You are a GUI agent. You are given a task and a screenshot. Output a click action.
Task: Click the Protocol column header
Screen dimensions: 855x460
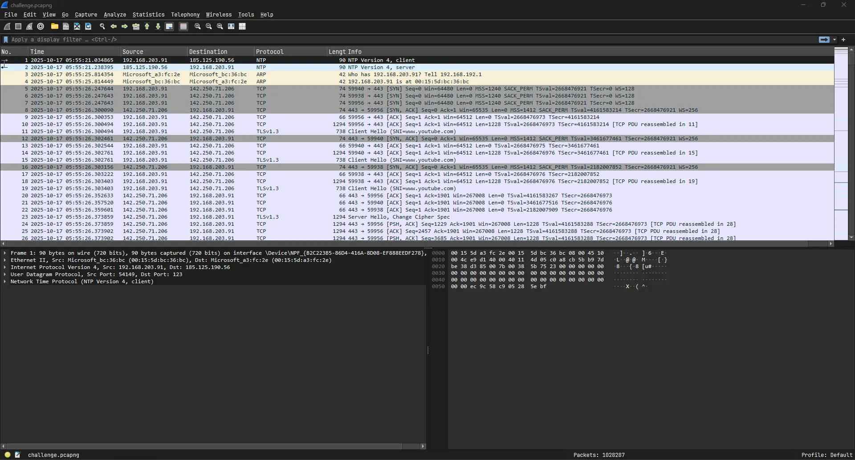(269, 52)
